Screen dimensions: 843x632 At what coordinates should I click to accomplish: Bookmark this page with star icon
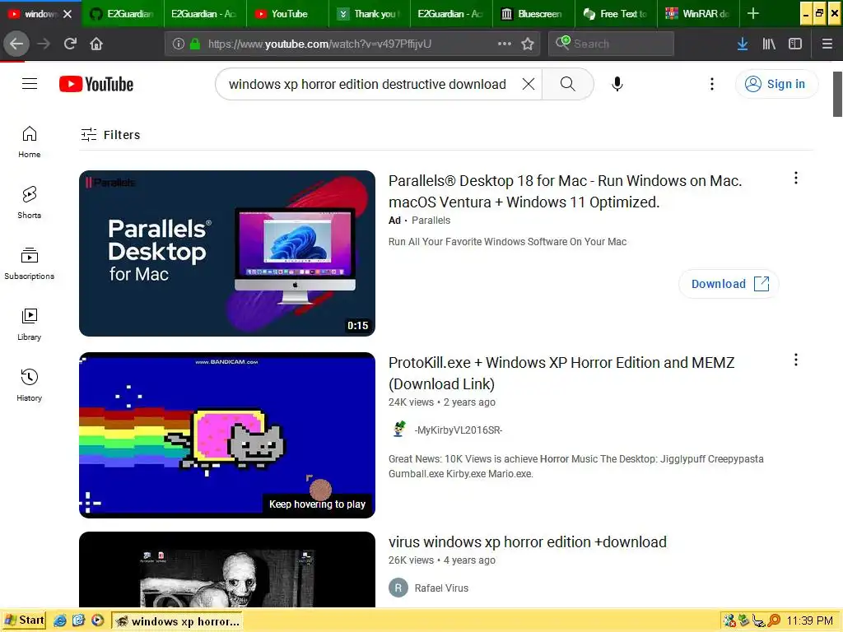[528, 44]
